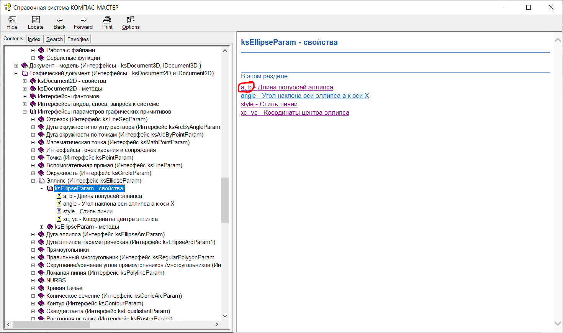Image resolution: width=563 pixels, height=333 pixels.
Task: Select tree item 'Интерфейсы точек касания и сопряжения'
Action: pos(101,150)
